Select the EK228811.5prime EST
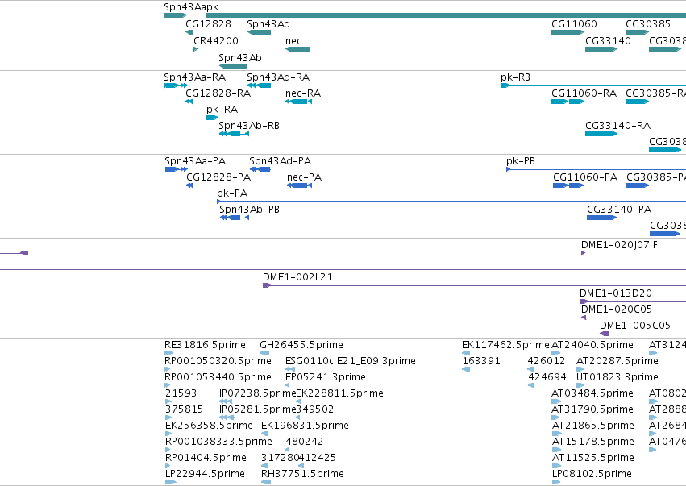The height and width of the screenshot is (486, 686). [x=299, y=401]
